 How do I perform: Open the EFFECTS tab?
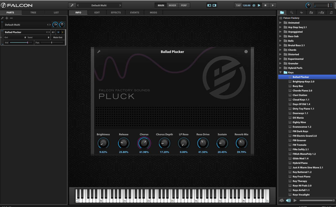point(116,13)
